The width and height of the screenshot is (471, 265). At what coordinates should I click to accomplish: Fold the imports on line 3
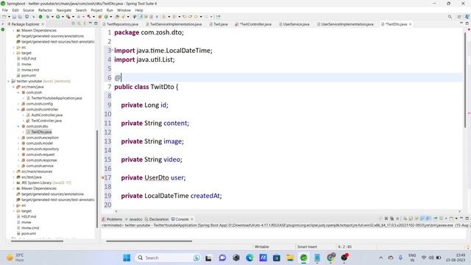point(113,49)
